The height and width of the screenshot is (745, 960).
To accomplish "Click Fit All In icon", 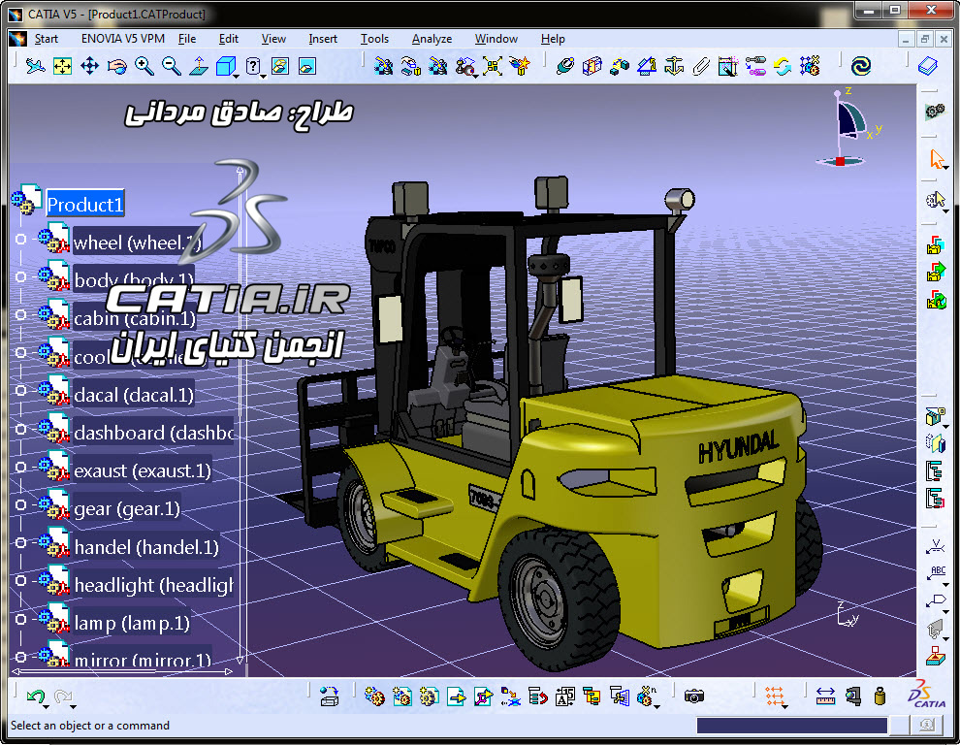I will [x=62, y=66].
